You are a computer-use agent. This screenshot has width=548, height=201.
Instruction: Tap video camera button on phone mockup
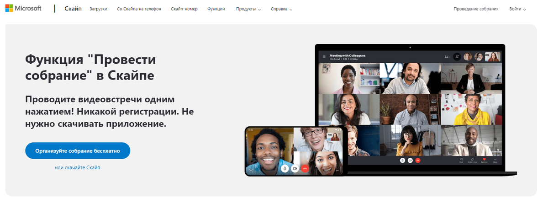[x=295, y=168]
